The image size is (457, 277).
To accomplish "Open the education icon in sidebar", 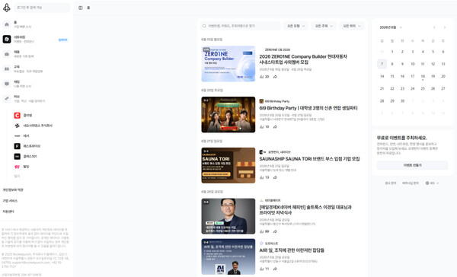I will [7, 69].
